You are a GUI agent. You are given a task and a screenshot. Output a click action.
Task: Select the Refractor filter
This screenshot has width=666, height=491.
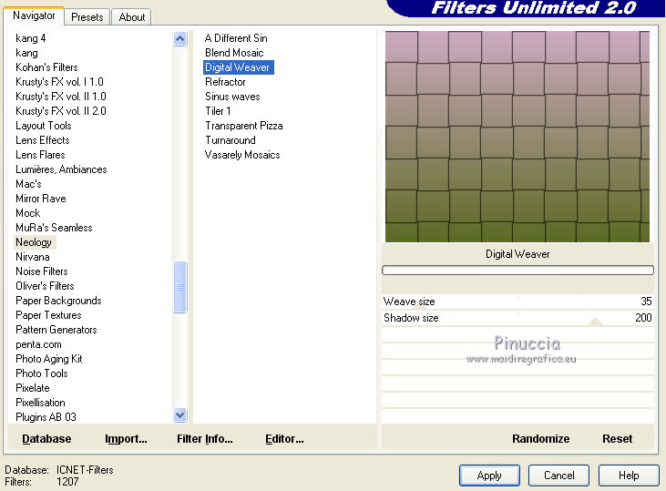[225, 82]
